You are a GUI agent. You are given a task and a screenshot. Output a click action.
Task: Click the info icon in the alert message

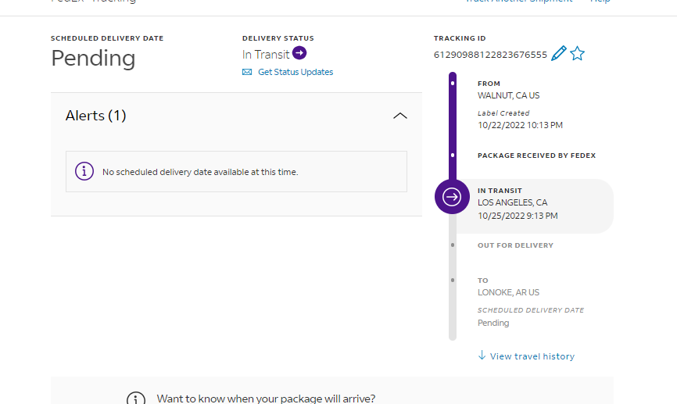[84, 171]
